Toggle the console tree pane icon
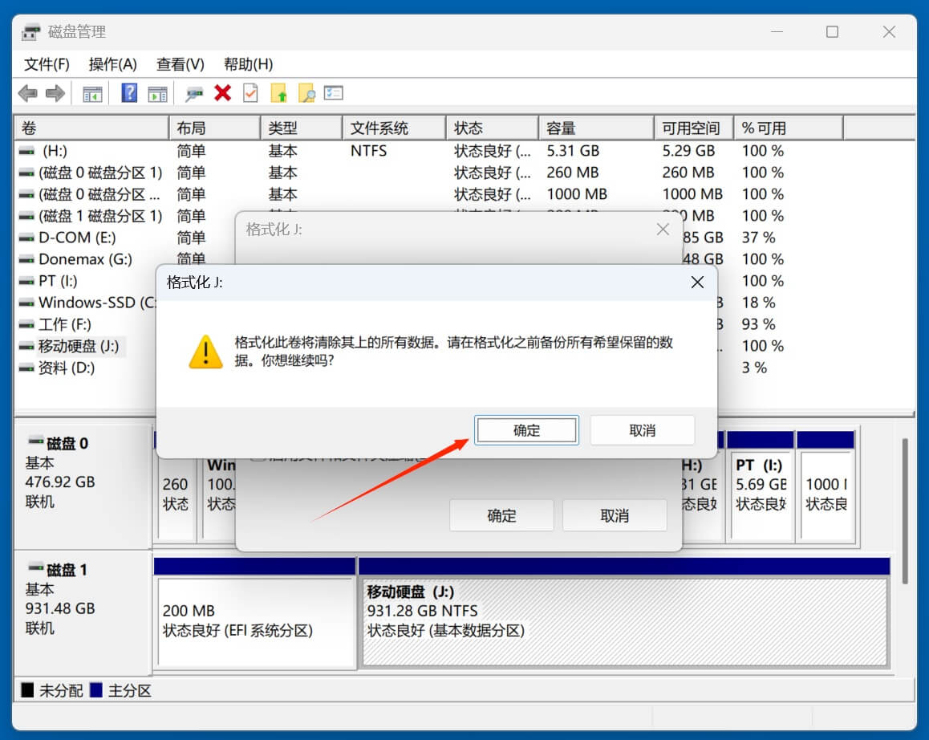Image resolution: width=929 pixels, height=740 pixels. [x=91, y=93]
